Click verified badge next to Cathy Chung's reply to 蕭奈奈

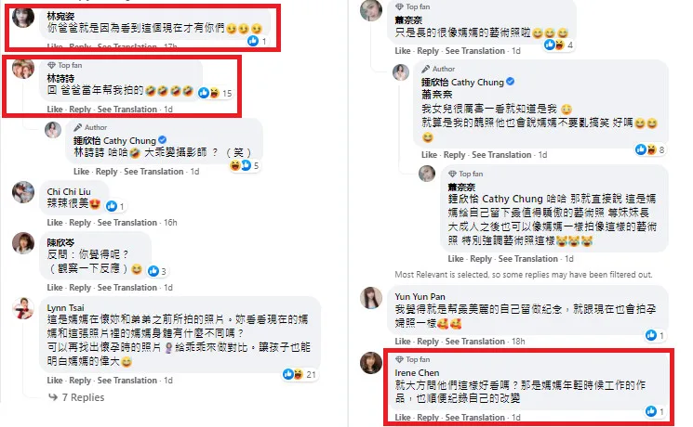tap(510, 82)
